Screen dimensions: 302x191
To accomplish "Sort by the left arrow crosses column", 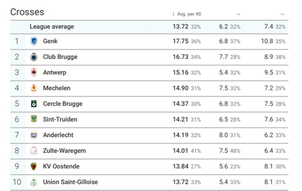I will click(283, 14).
